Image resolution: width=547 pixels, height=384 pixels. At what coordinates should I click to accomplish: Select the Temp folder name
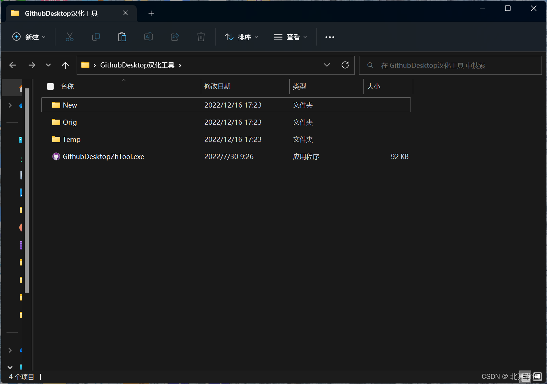click(72, 139)
